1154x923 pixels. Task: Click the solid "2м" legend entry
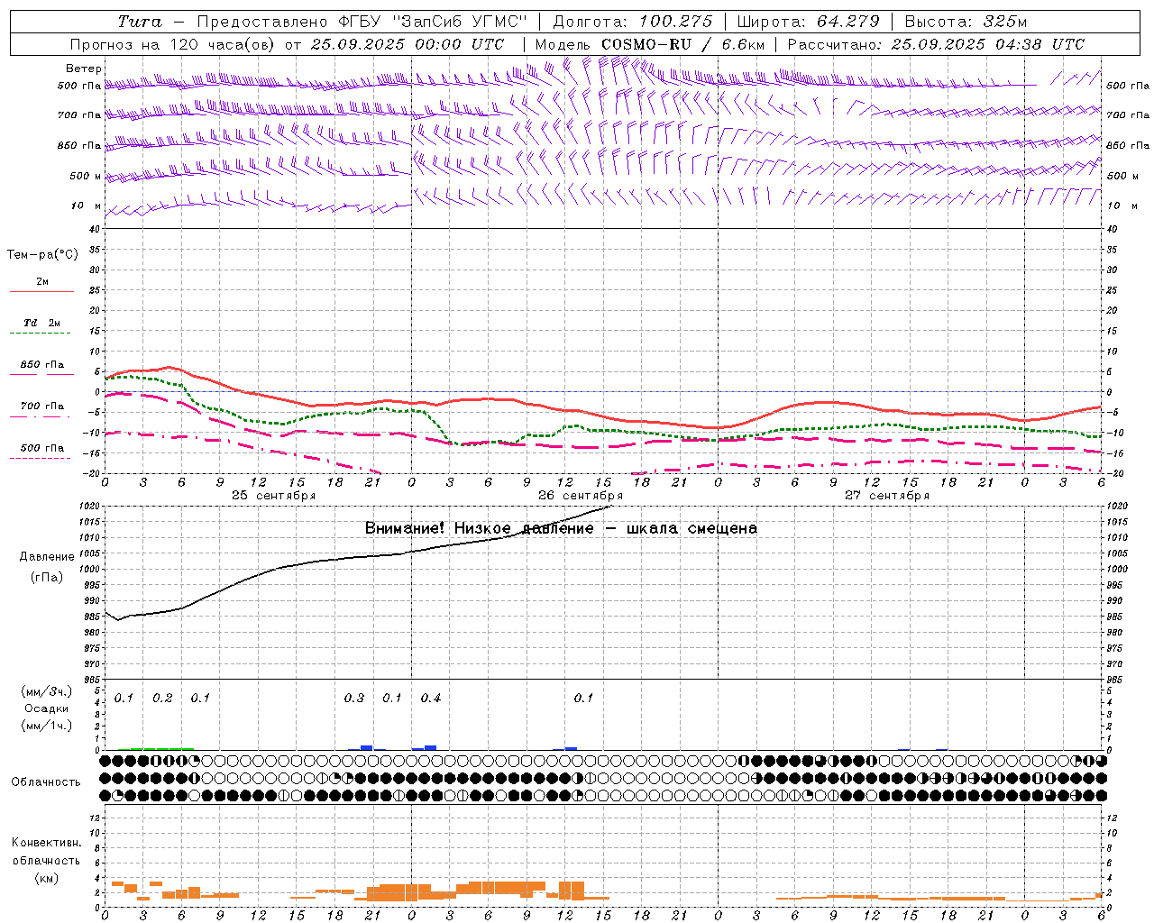42,284
